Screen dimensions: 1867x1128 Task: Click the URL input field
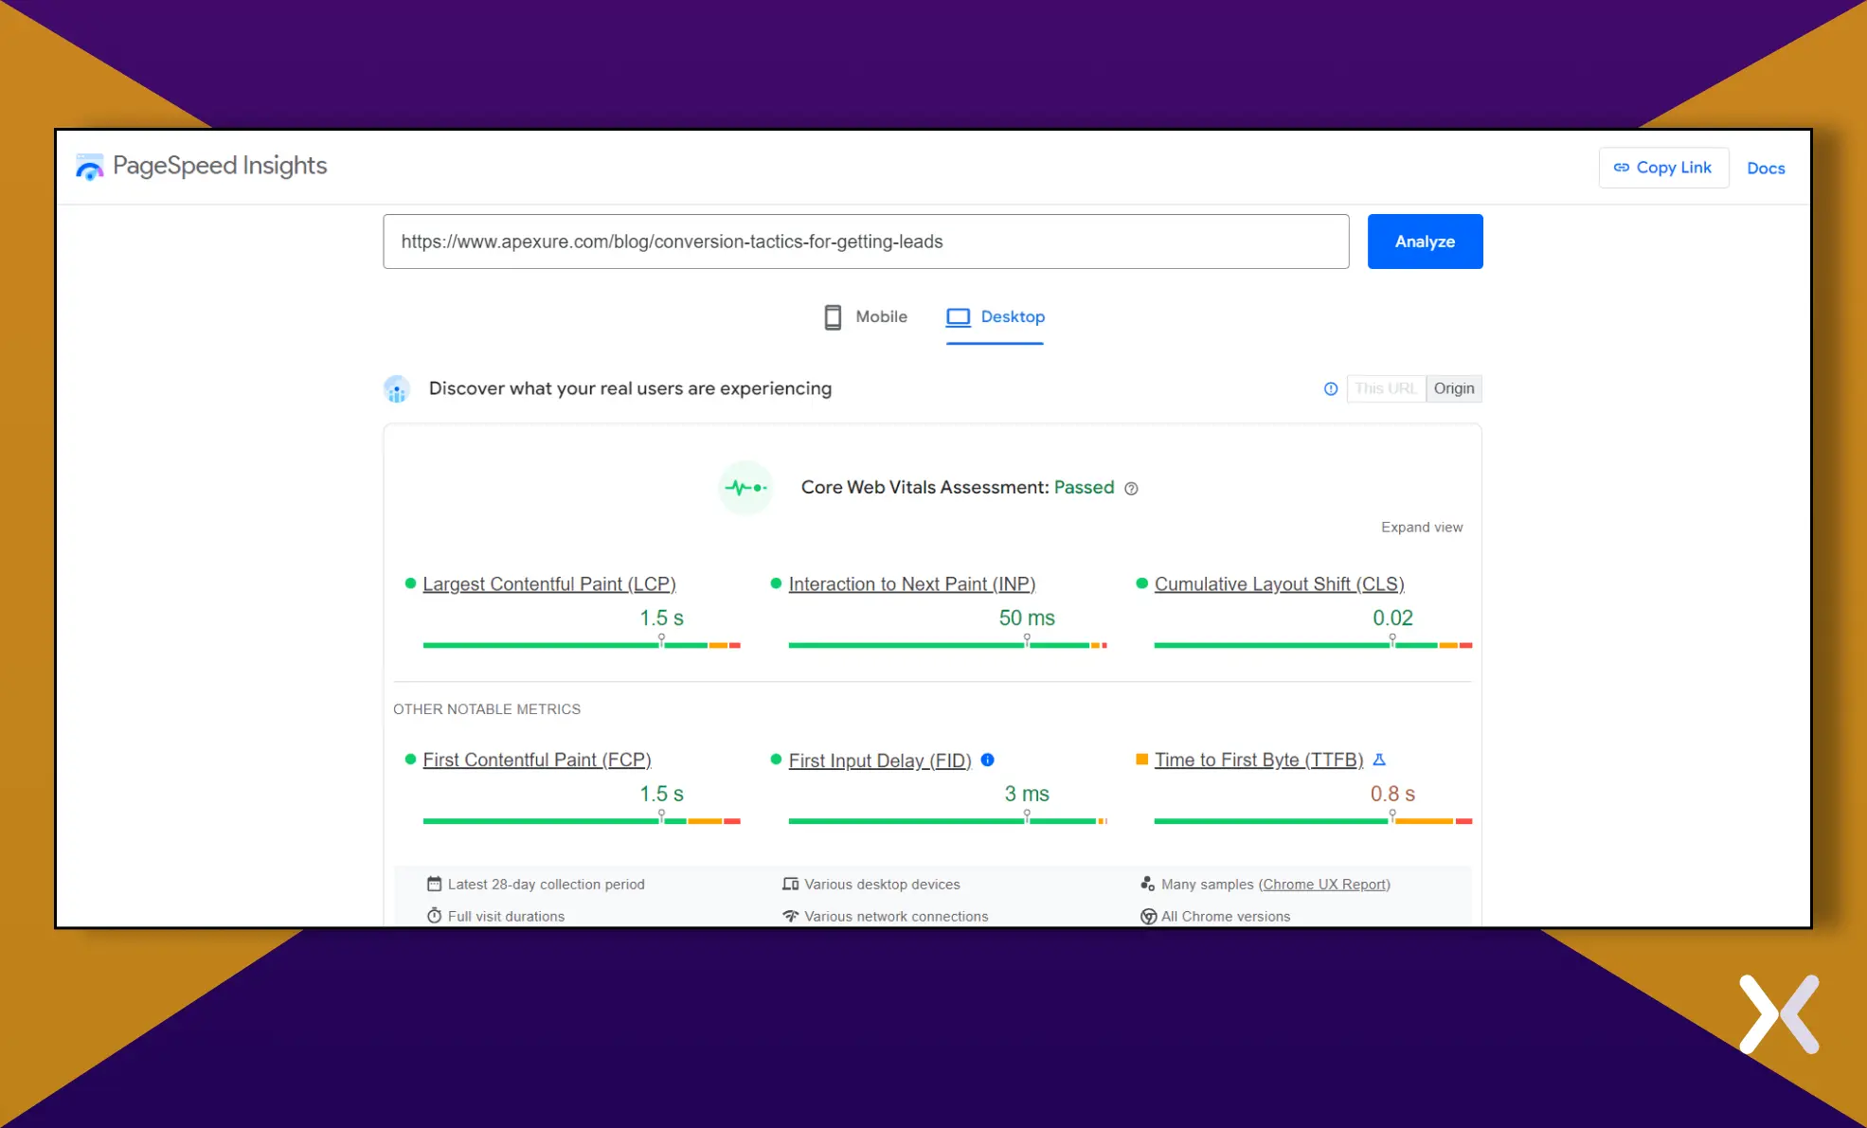click(866, 242)
